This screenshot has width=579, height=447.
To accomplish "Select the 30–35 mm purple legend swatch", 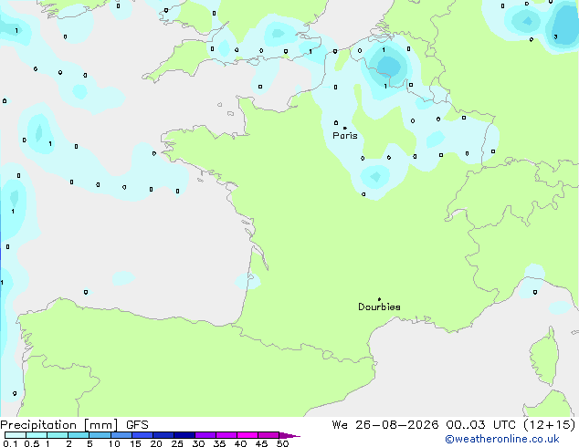I will click(205, 435).
